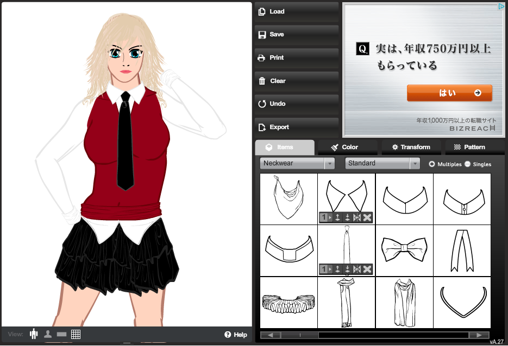Move the collar layer up

point(337,217)
